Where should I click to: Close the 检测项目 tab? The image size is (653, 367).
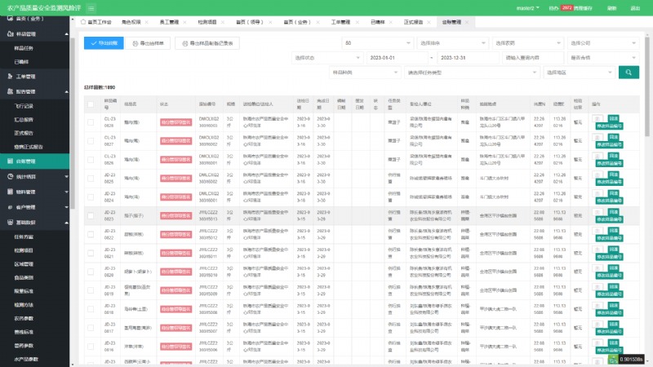(x=222, y=22)
